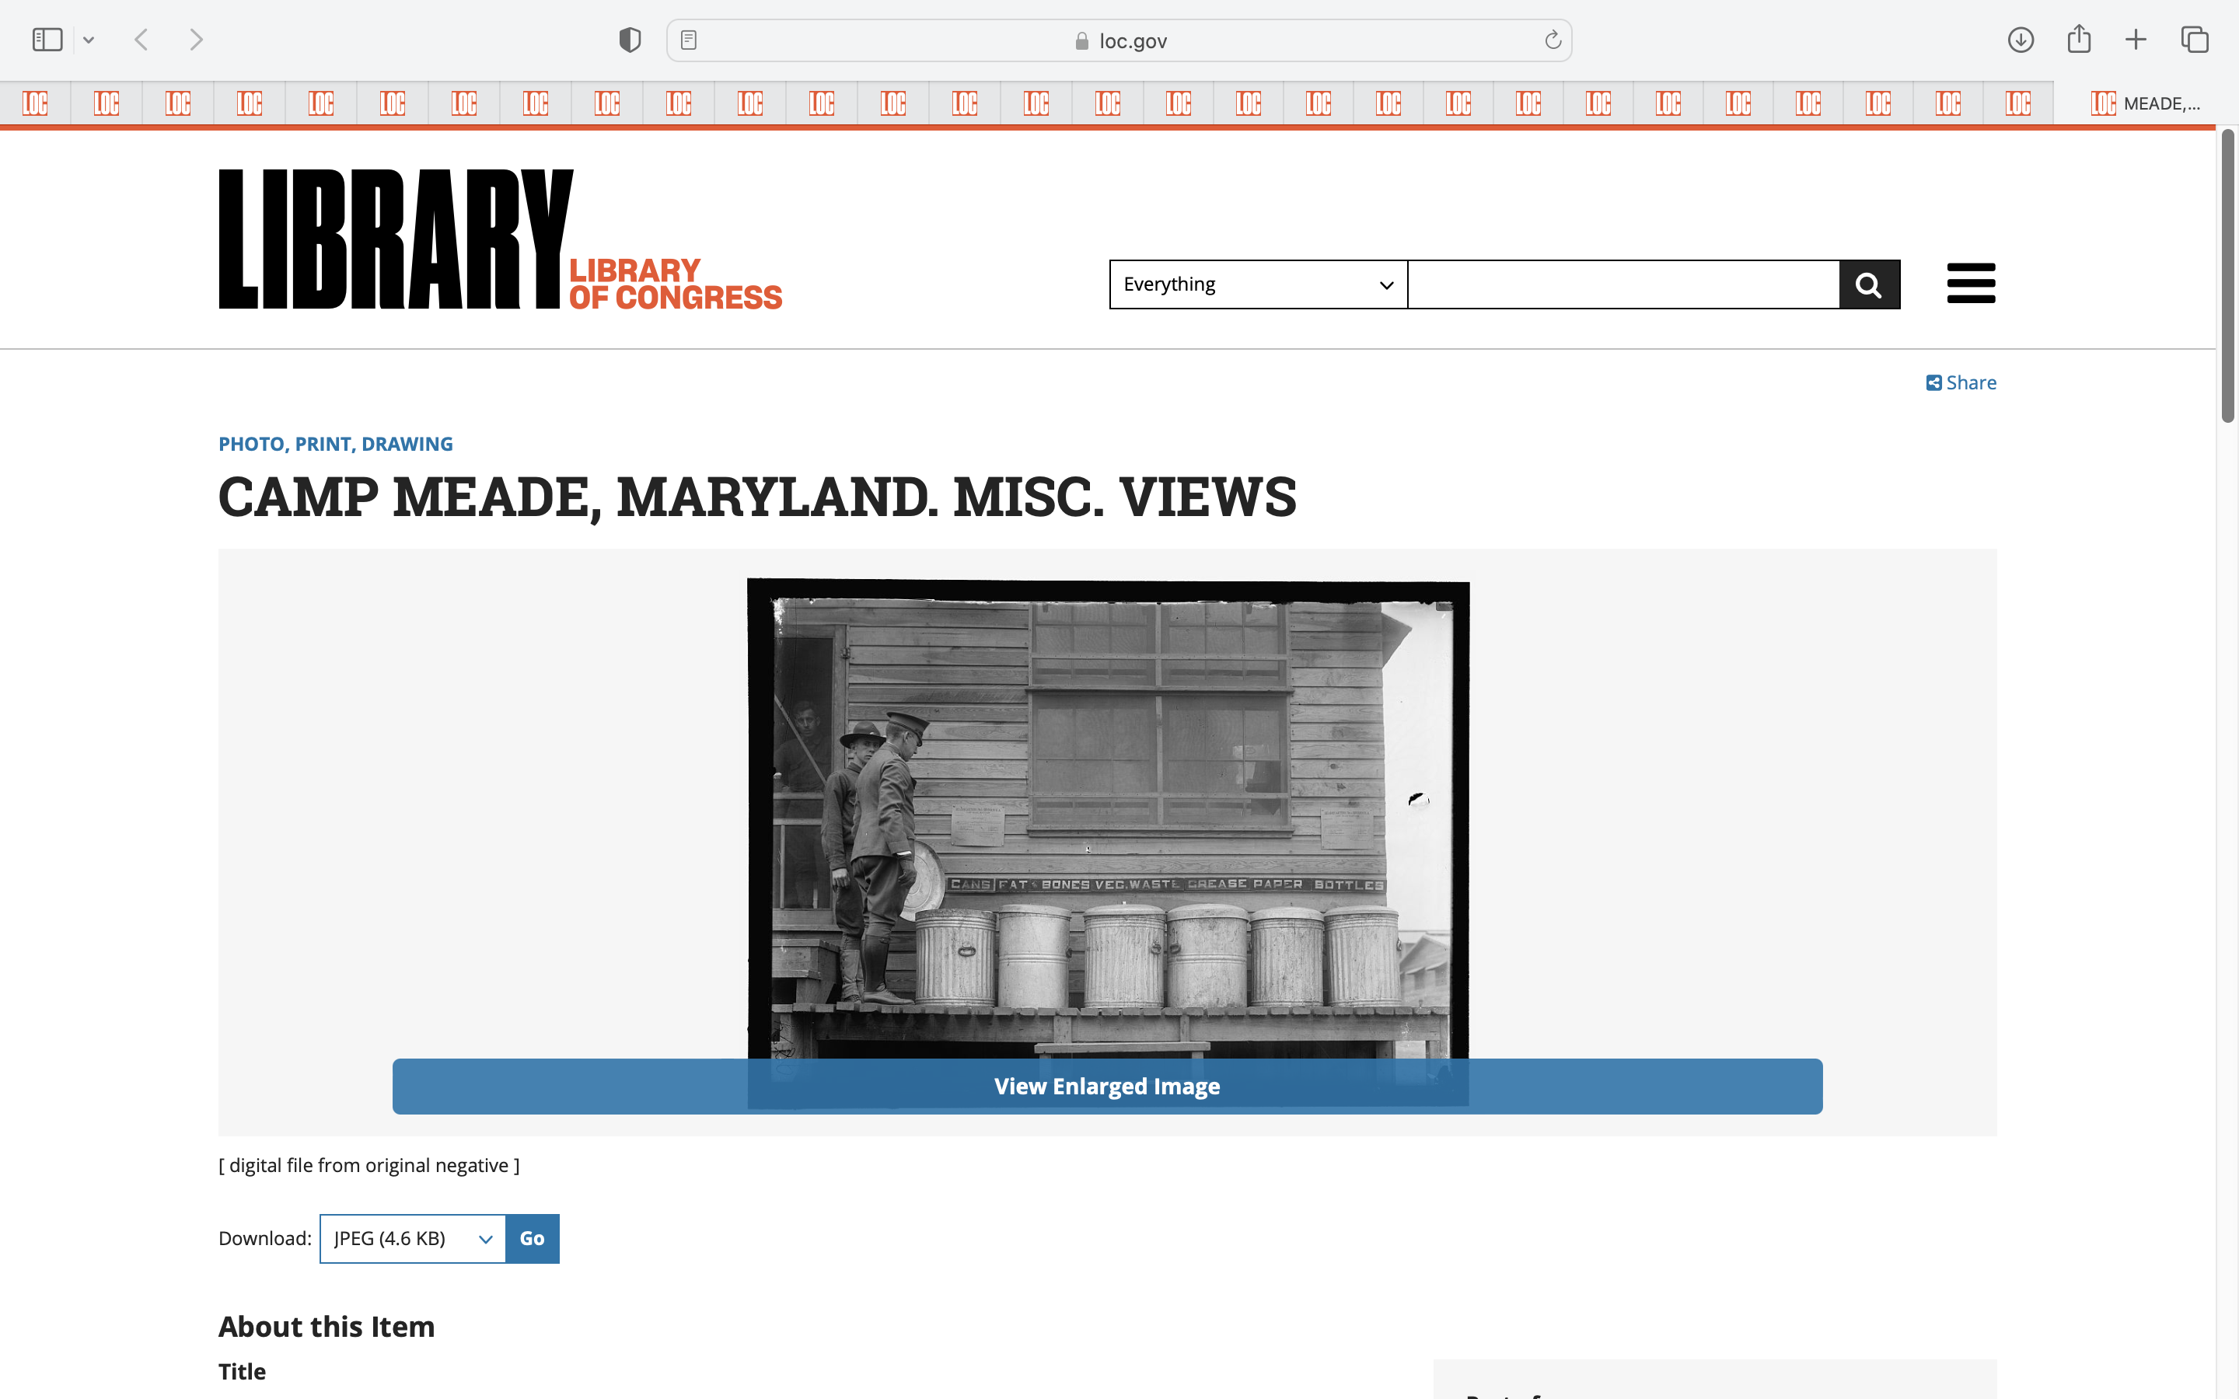Screen dimensions: 2239x1399
Task: Open the hamburger navigation menu
Action: [x=1971, y=283]
